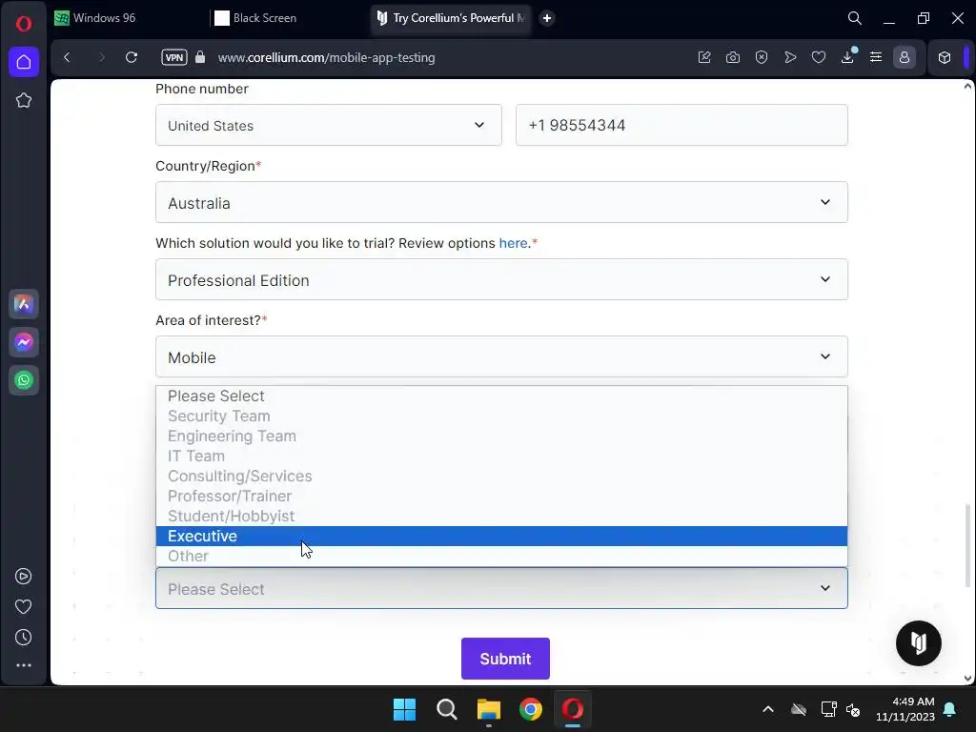The height and width of the screenshot is (732, 976).
Task: Open File Explorer from taskbar
Action: pyautogui.click(x=489, y=709)
